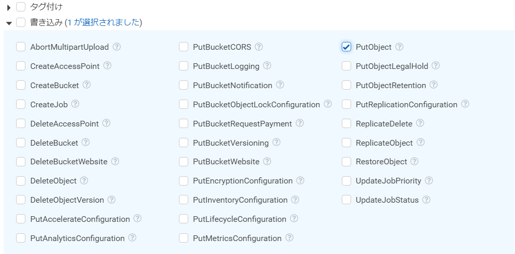Open help icon for PutAnalyticsConfiguration
Viewport: 515px width, 254px height.
point(132,237)
